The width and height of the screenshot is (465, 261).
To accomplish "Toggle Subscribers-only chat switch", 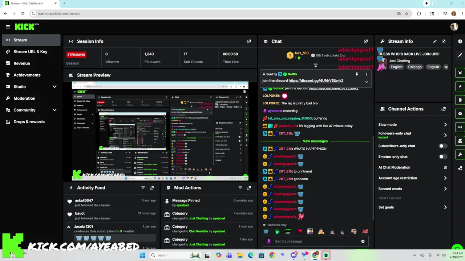I will tap(443, 146).
